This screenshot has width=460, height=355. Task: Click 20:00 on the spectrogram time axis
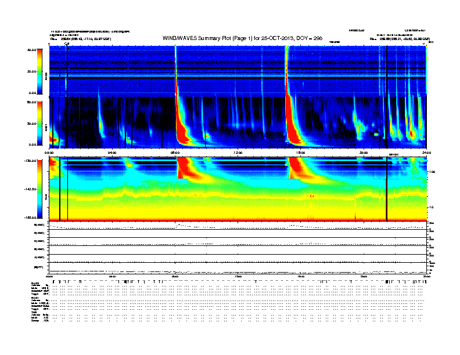click(x=364, y=153)
